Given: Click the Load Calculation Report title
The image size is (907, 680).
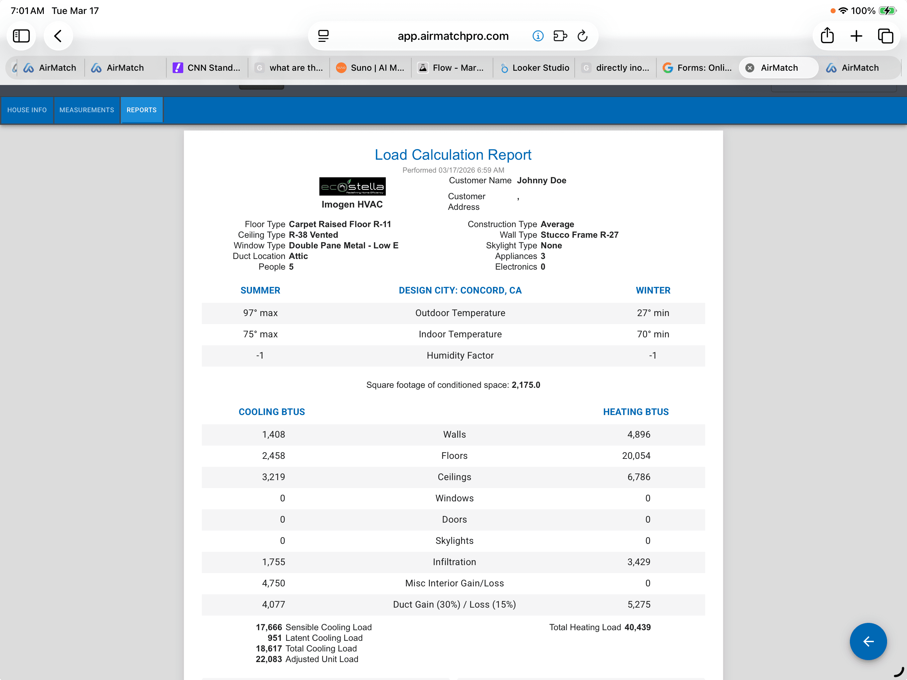Looking at the screenshot, I should [x=453, y=155].
